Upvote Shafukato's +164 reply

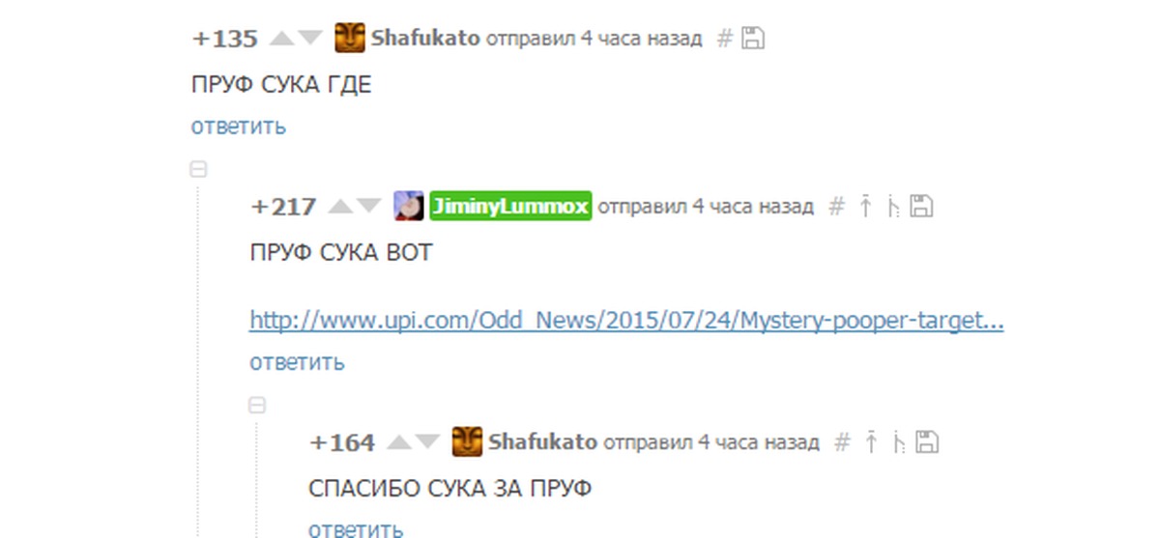pyautogui.click(x=398, y=442)
